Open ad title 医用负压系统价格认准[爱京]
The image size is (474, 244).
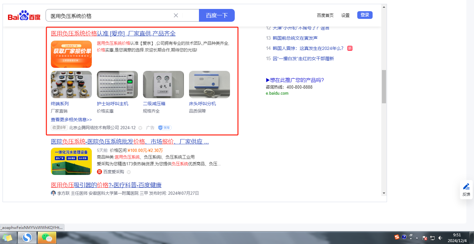pyautogui.click(x=113, y=34)
